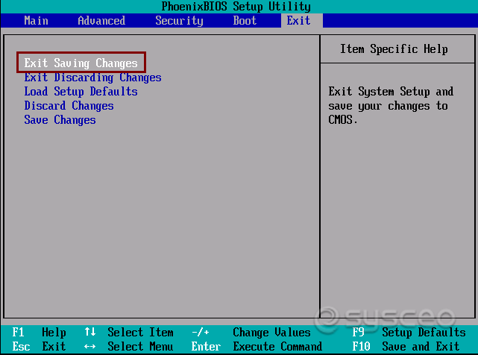Click the up-down arrows Select Item hint
The image size is (478, 355).
click(x=129, y=332)
